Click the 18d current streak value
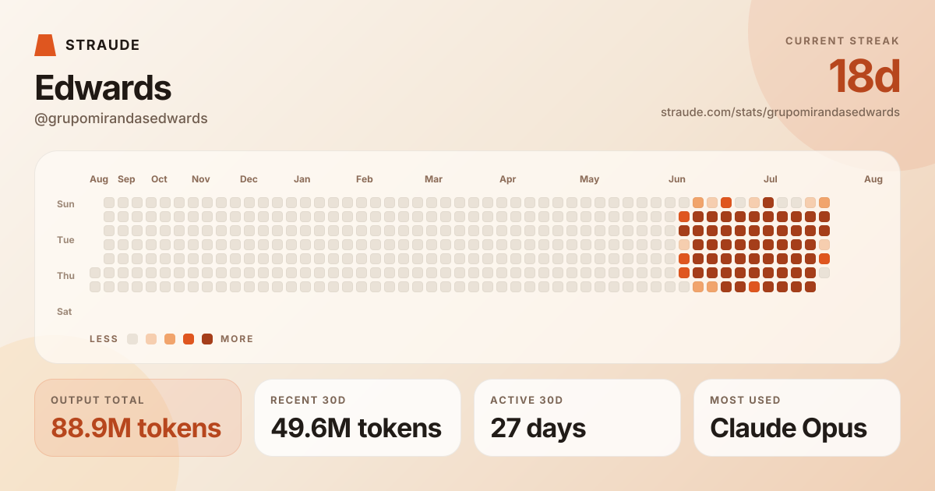Image resolution: width=935 pixels, height=491 pixels. pyautogui.click(x=864, y=76)
